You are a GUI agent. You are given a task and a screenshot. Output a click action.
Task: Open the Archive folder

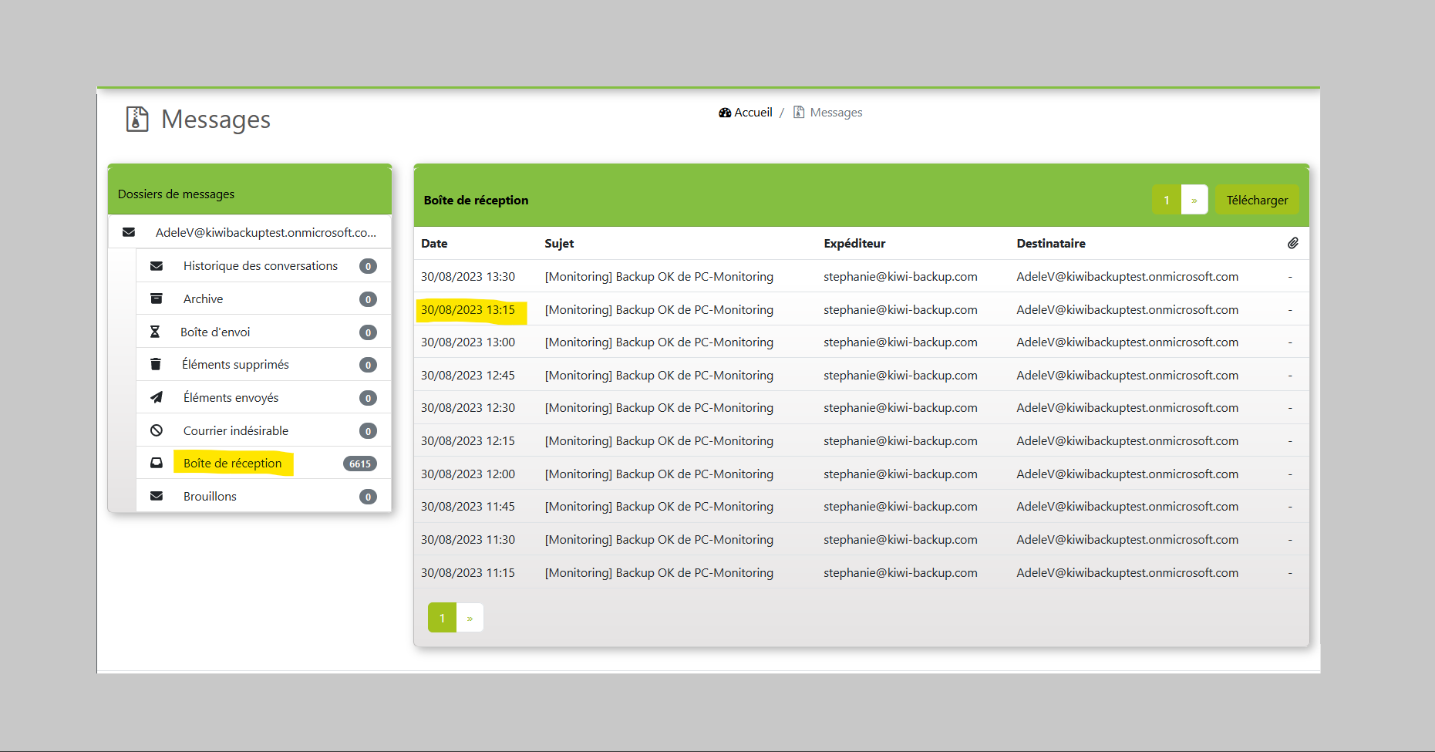(x=264, y=298)
